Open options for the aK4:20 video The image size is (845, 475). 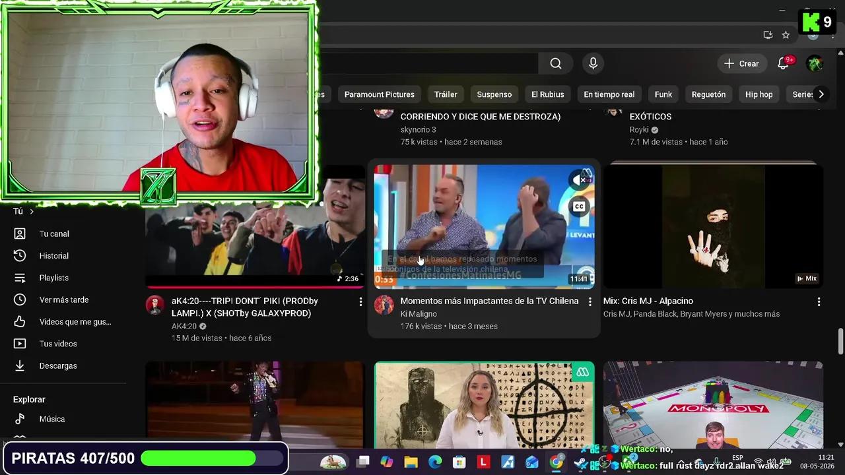360,301
